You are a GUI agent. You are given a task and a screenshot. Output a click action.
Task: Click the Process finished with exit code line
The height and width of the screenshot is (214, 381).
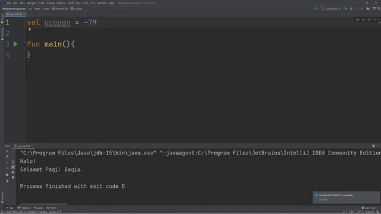coord(73,186)
